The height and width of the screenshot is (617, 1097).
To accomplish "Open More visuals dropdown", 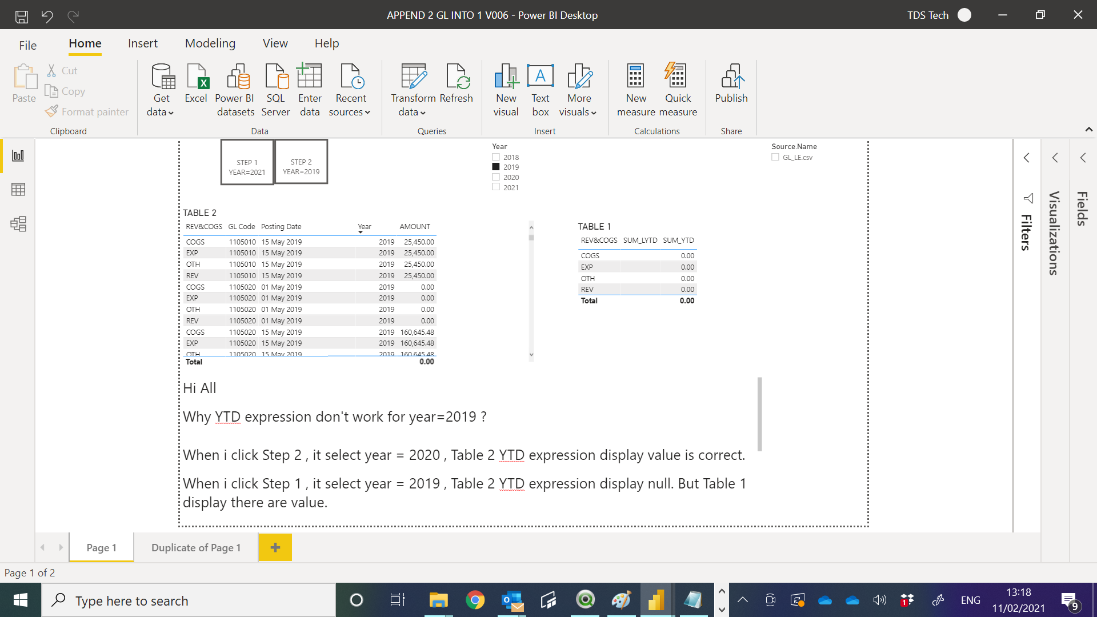I will pos(578,90).
